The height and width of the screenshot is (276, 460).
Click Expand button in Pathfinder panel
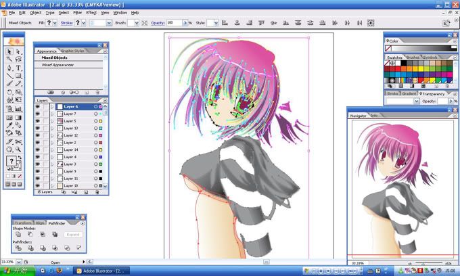[73, 235]
